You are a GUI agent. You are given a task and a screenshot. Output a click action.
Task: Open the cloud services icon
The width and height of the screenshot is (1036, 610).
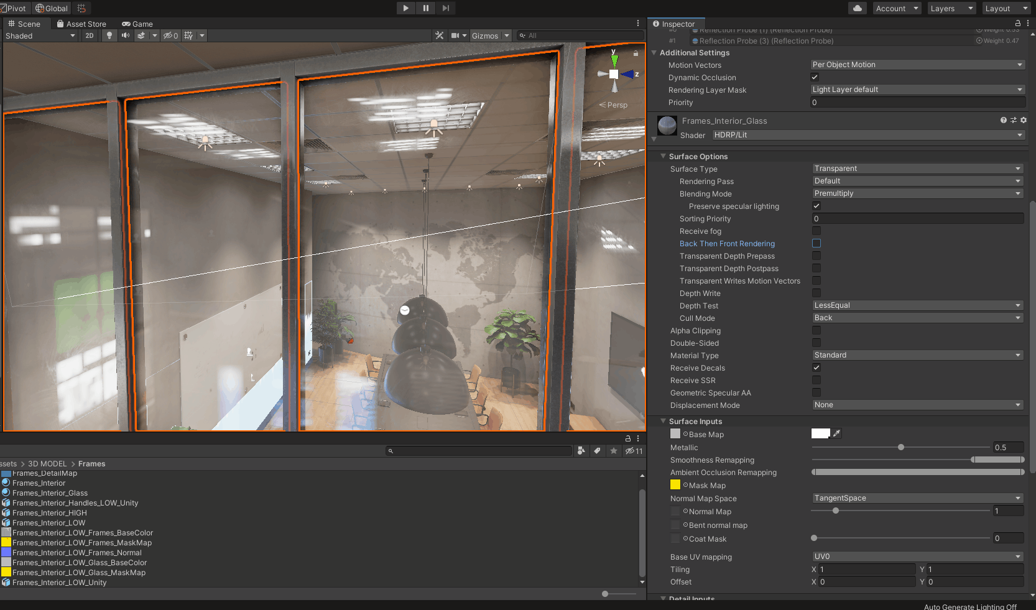tap(858, 8)
